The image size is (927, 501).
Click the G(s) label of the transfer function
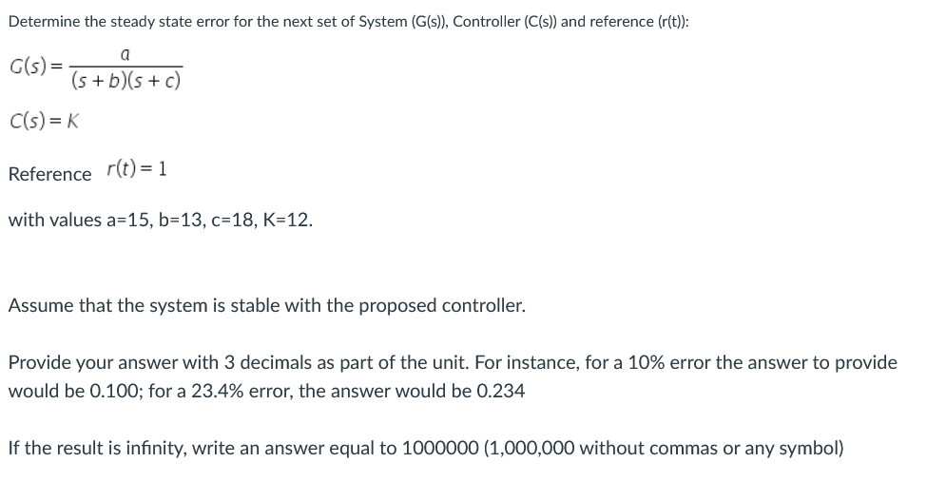click(29, 67)
